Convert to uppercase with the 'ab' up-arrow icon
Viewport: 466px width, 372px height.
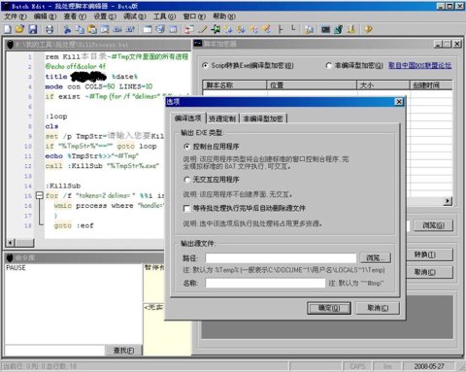pos(130,29)
